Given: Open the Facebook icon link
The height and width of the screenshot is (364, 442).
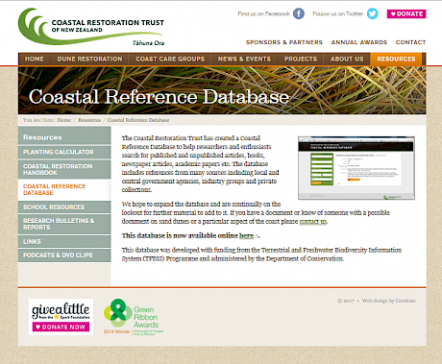Looking at the screenshot, I should pos(299,13).
